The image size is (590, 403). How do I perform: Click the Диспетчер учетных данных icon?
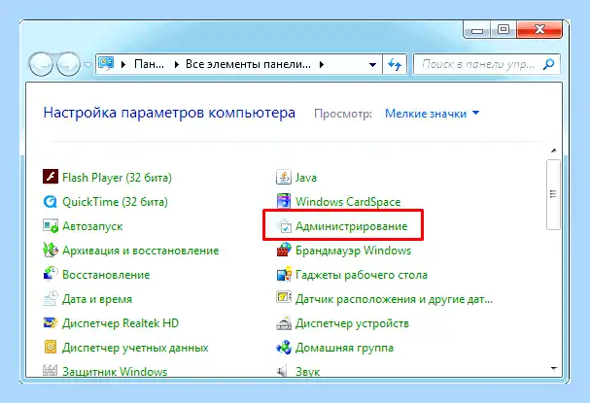pyautogui.click(x=51, y=348)
